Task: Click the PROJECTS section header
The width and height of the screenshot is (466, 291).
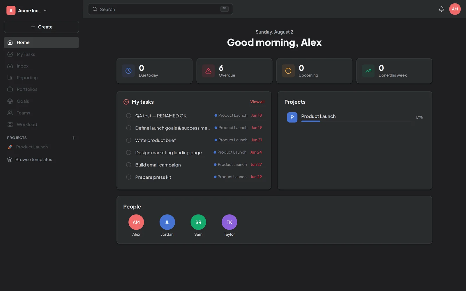Action: point(17,138)
